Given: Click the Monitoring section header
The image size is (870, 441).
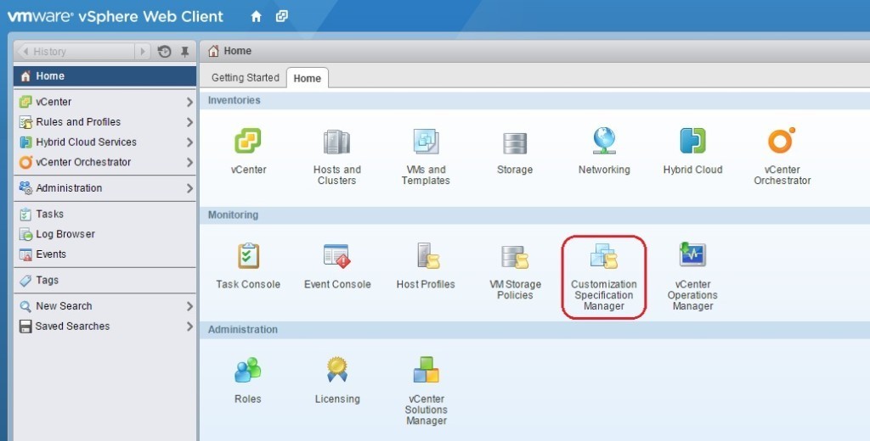Looking at the screenshot, I should click(233, 215).
